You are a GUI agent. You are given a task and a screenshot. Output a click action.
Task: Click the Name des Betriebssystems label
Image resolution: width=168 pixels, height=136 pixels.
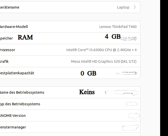(22, 92)
